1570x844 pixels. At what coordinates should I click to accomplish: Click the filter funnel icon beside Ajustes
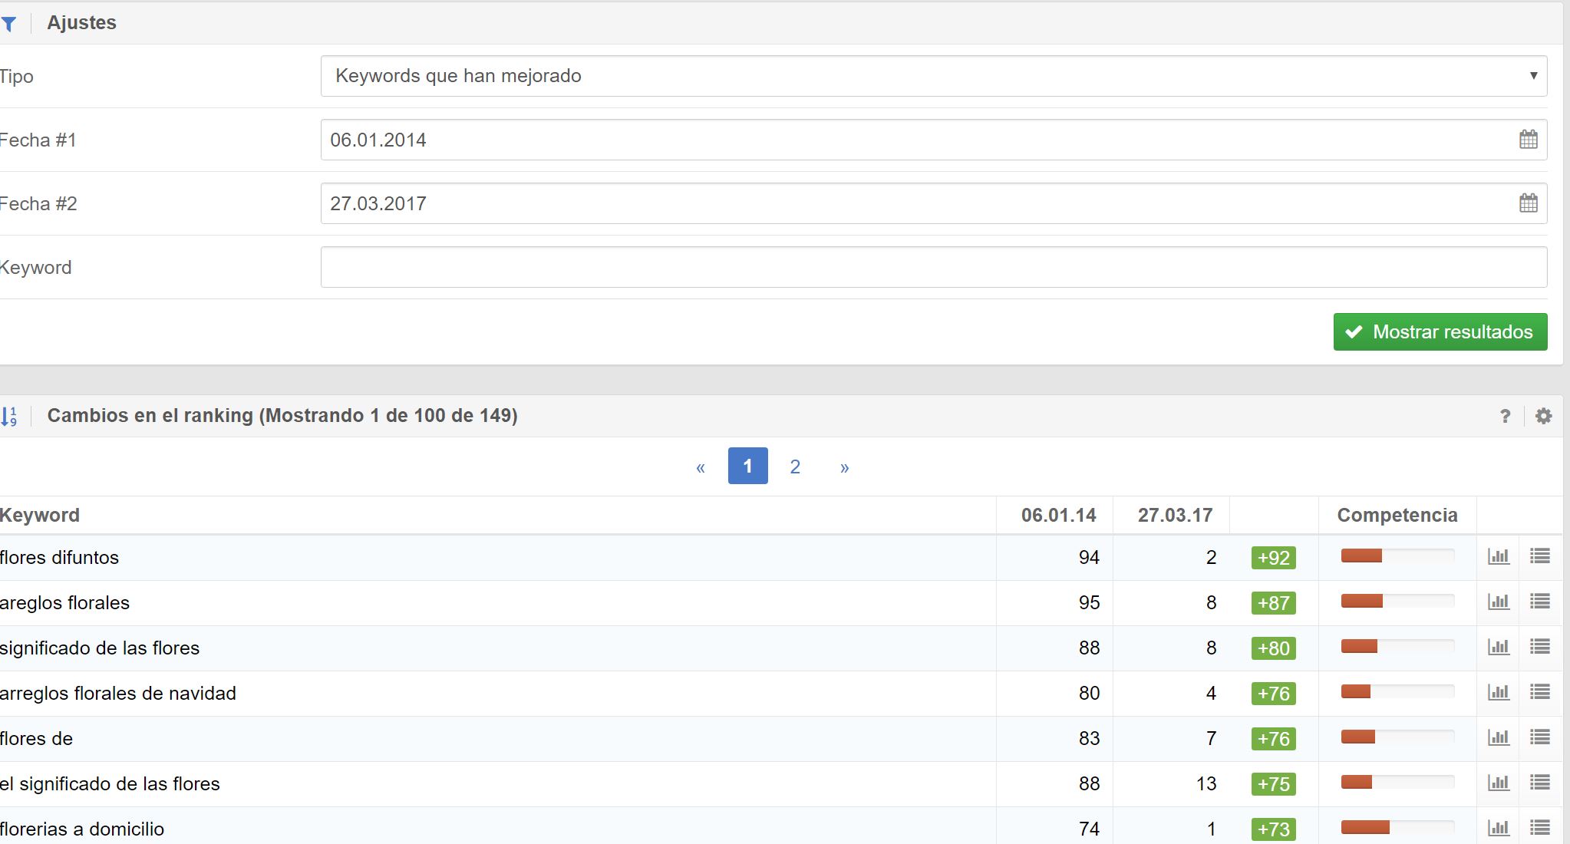pos(8,24)
